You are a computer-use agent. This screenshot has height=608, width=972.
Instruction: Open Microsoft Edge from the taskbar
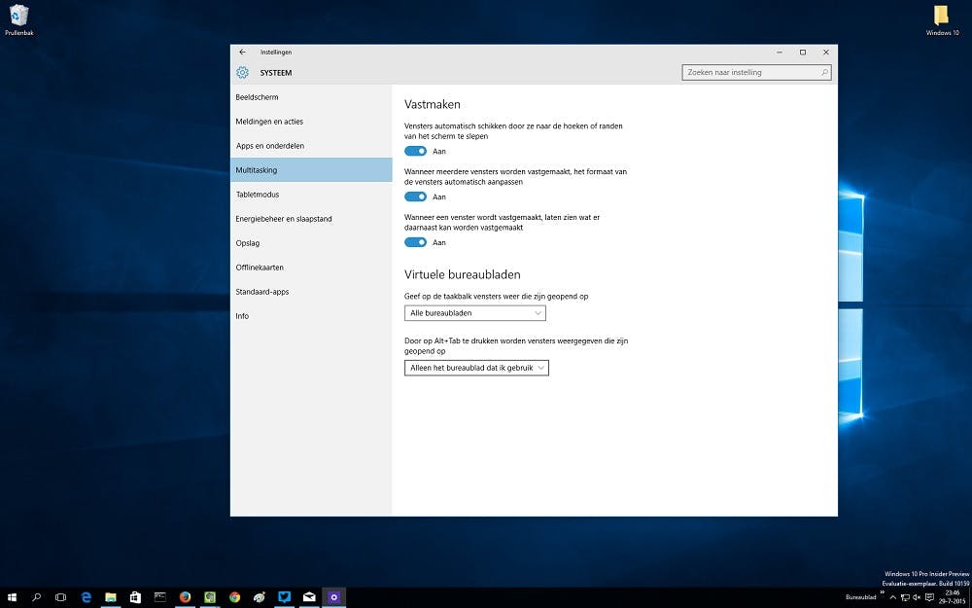click(x=87, y=597)
